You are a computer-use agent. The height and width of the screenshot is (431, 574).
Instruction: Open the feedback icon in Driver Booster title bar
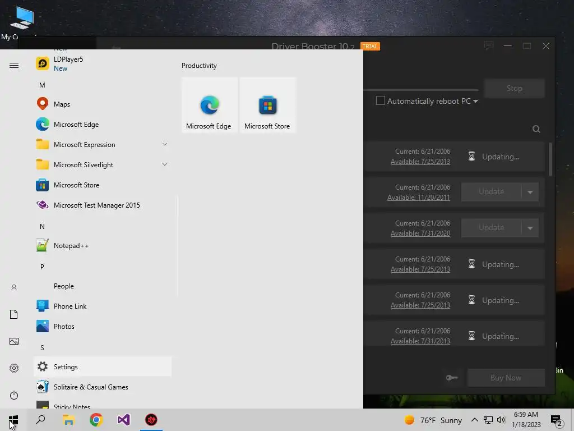[x=489, y=46]
